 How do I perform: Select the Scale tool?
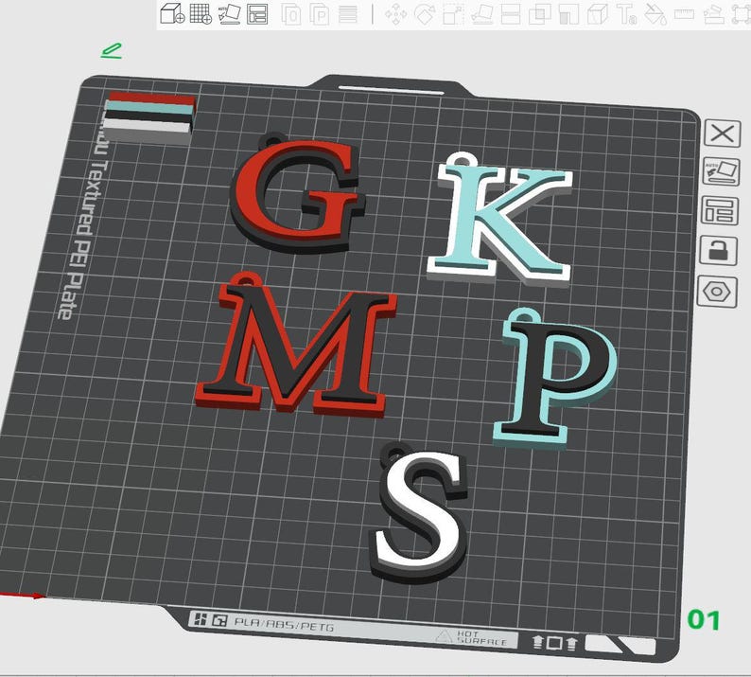click(453, 14)
